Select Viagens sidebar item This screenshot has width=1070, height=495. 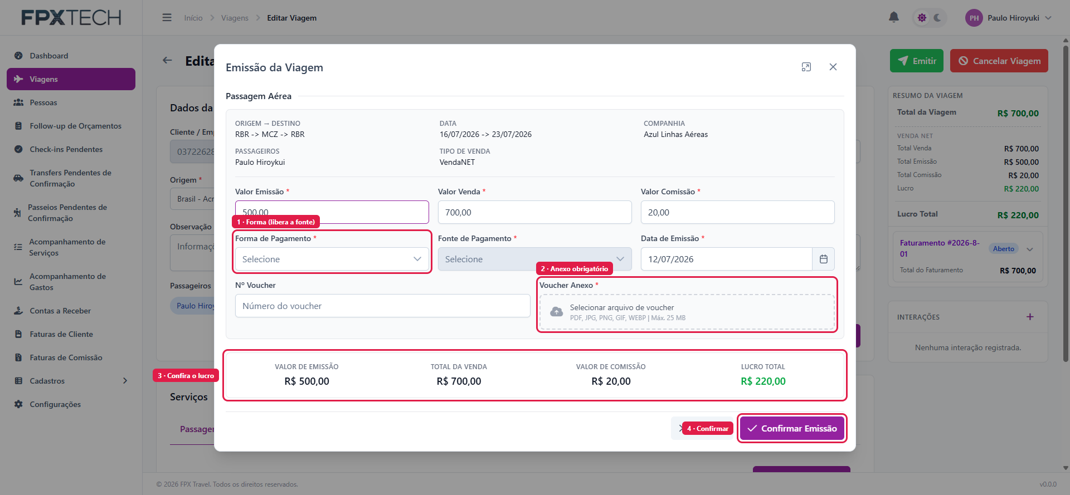[71, 79]
